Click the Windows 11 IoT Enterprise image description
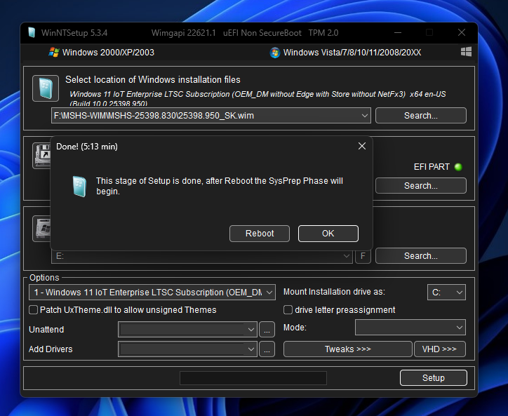Image resolution: width=508 pixels, height=416 pixels. (x=258, y=98)
